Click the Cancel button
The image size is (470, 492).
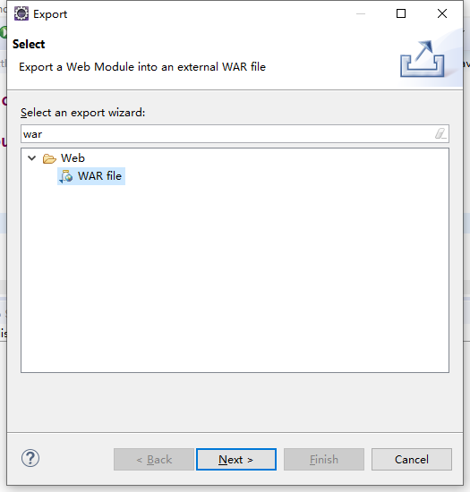tap(412, 460)
